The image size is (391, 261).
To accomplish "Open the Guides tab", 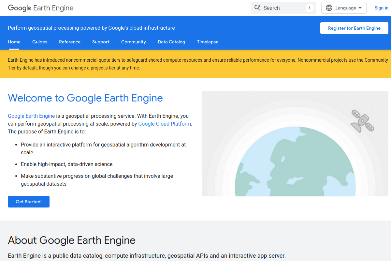I will point(40,42).
